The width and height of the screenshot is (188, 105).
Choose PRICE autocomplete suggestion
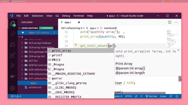tap(81, 60)
